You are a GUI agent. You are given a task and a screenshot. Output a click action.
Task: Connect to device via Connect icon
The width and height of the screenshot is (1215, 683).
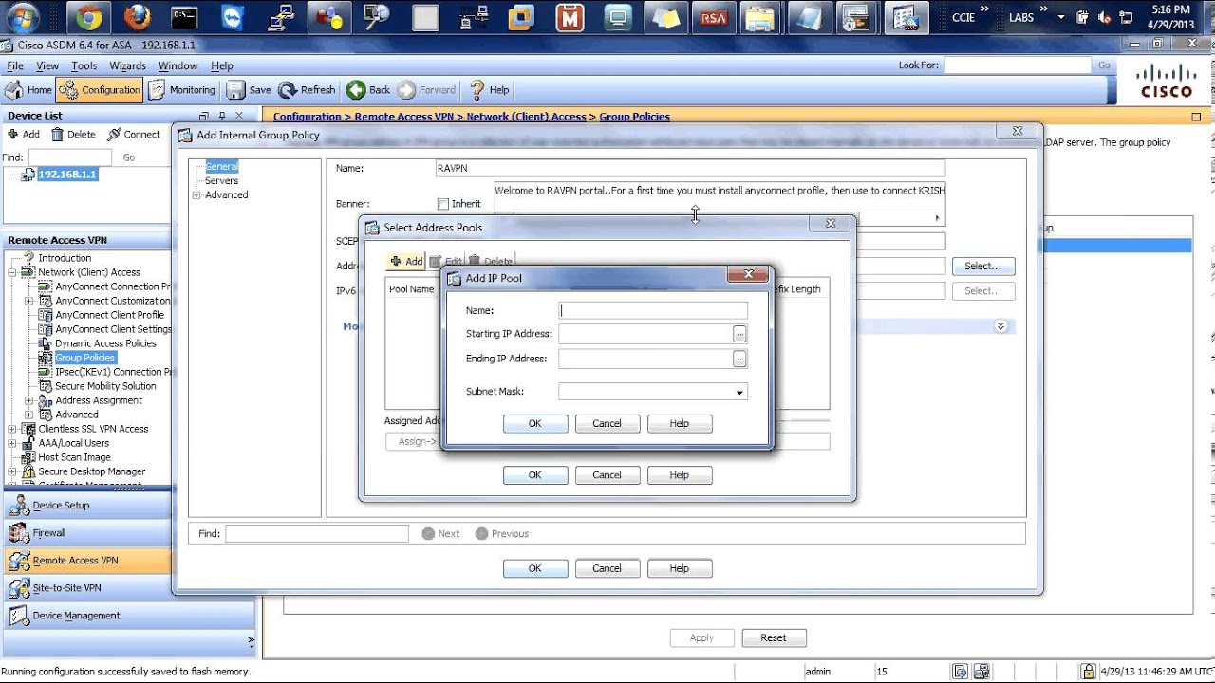pyautogui.click(x=134, y=135)
